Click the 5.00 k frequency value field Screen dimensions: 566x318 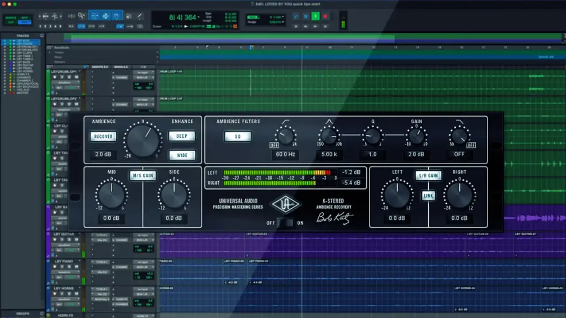coord(329,155)
